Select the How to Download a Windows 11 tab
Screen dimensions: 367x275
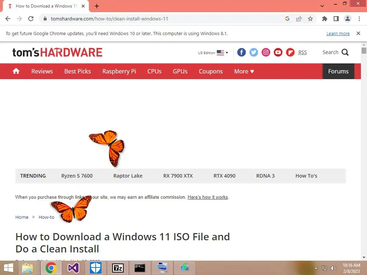46,6
